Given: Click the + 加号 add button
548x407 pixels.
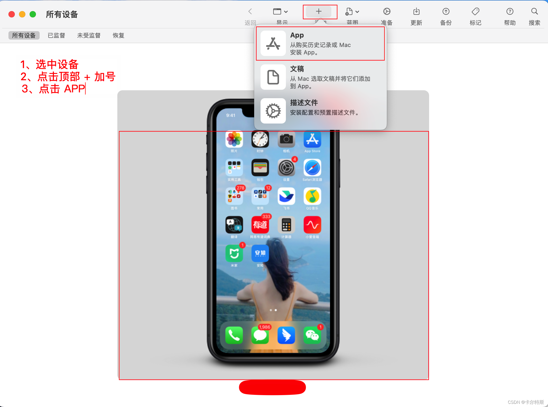Looking at the screenshot, I should (319, 12).
